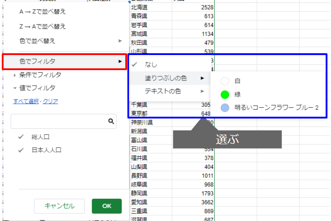Click the arrow beside 塗りつぶしの色
The height and width of the screenshot is (221, 331).
point(203,78)
